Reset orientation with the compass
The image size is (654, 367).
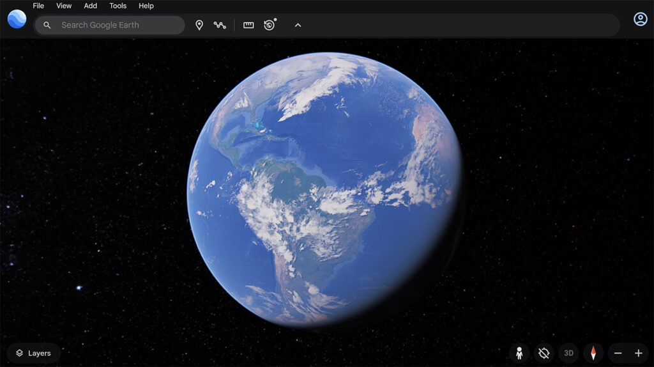(593, 353)
